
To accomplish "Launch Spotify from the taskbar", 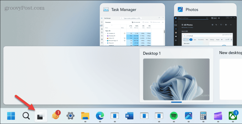I will 174,116.
